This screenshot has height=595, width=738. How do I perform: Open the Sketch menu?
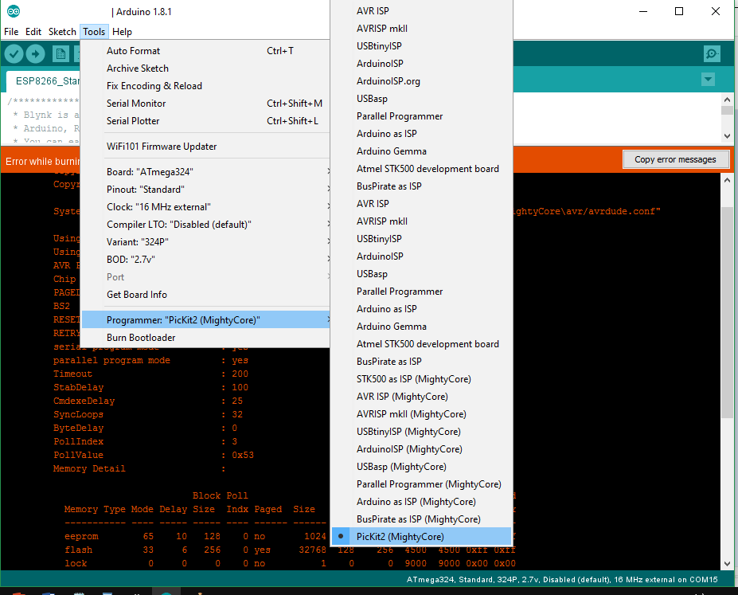coord(62,32)
